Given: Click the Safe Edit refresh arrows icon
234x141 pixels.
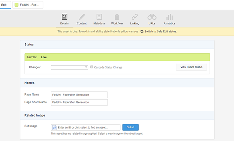Looking at the screenshot, I should pos(142,31).
